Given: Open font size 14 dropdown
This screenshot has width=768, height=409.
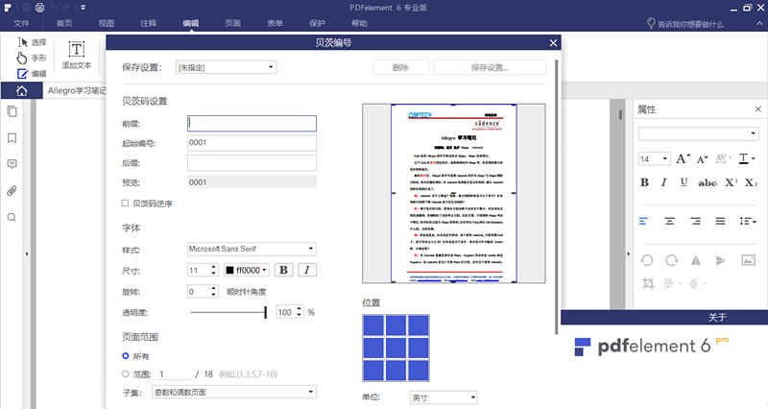Looking at the screenshot, I should coord(655,158).
